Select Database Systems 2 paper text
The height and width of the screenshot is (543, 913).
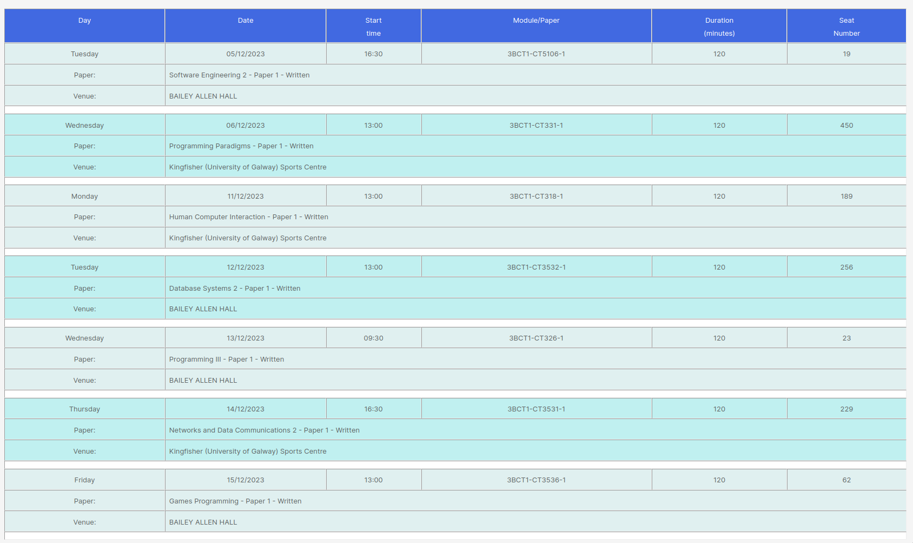click(235, 289)
